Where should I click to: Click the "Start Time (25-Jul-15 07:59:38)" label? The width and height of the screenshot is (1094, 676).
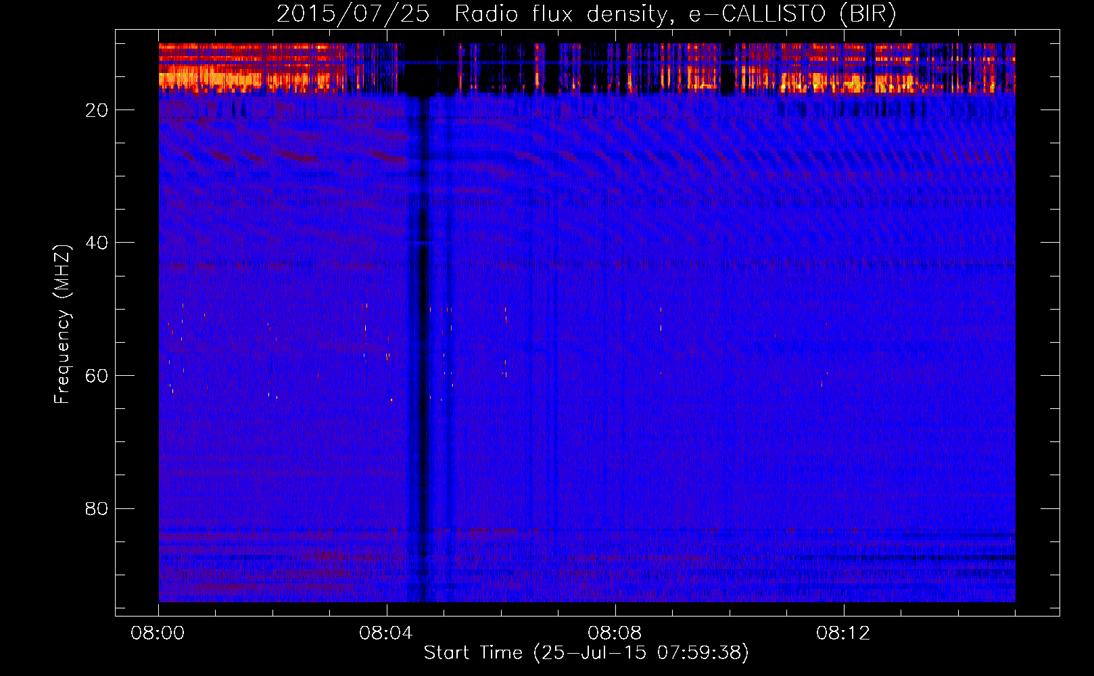tap(586, 653)
